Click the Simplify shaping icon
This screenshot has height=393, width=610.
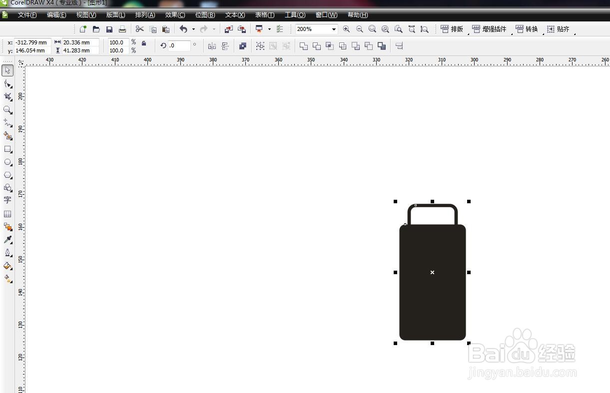(343, 46)
